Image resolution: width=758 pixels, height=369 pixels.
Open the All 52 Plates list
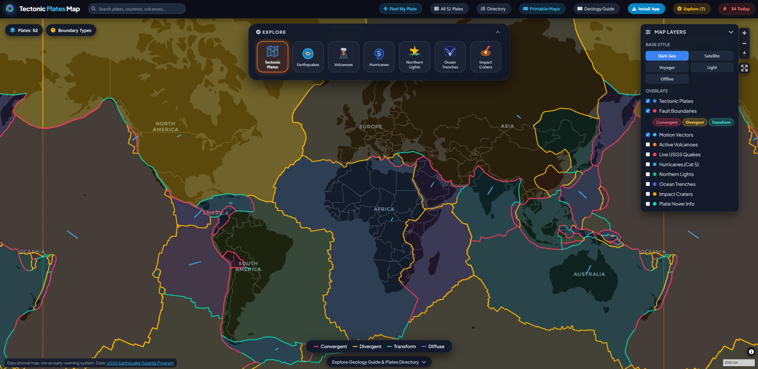point(449,9)
